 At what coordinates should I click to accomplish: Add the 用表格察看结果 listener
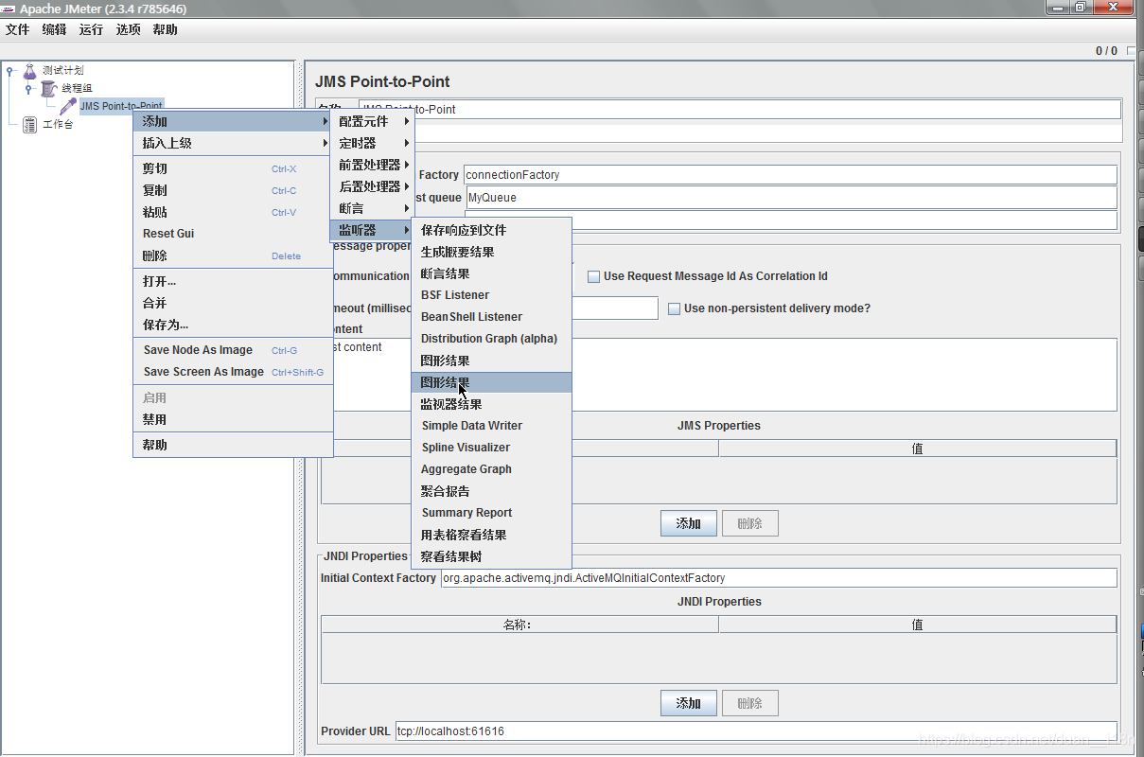coord(492,535)
